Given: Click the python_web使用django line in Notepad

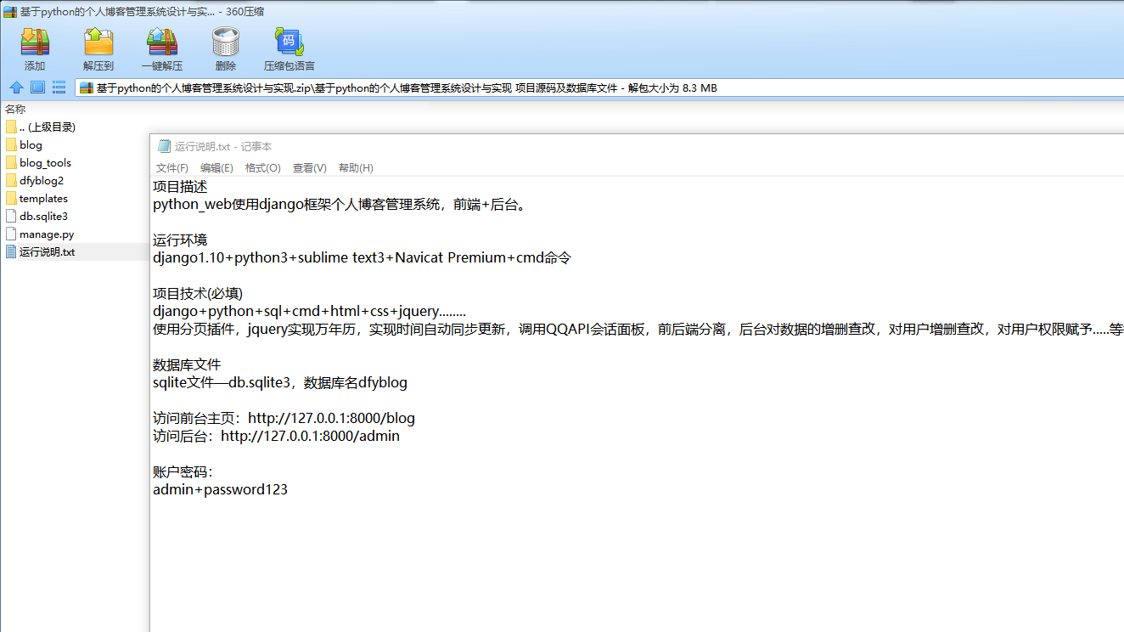Looking at the screenshot, I should click(x=340, y=205).
